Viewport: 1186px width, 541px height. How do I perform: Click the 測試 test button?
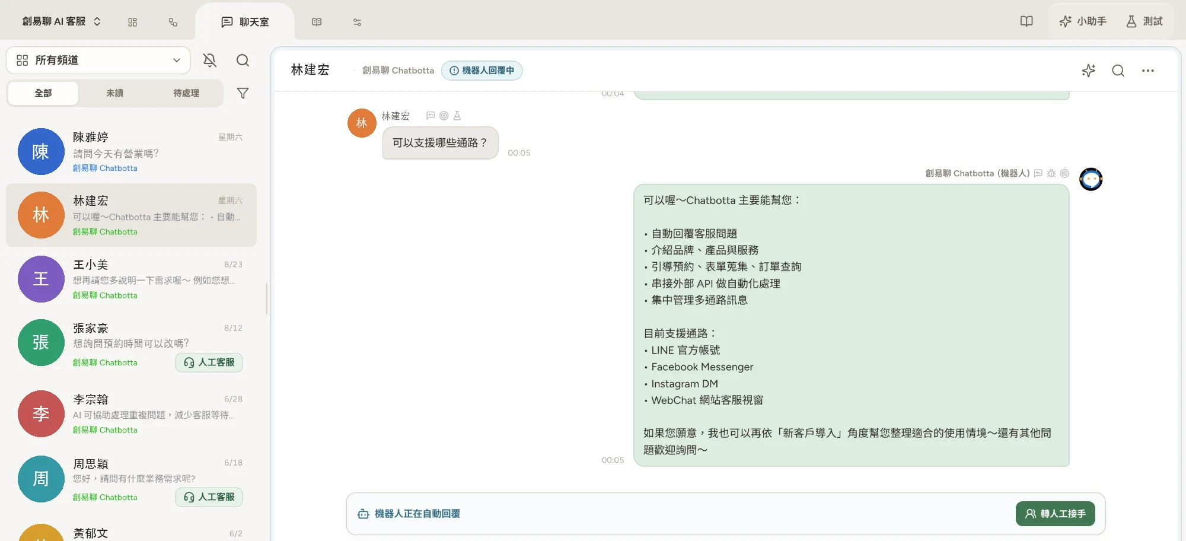point(1144,21)
